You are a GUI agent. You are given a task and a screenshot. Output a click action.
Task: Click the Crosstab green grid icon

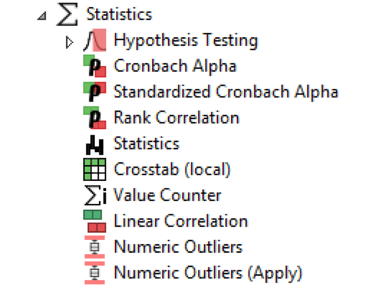94,170
